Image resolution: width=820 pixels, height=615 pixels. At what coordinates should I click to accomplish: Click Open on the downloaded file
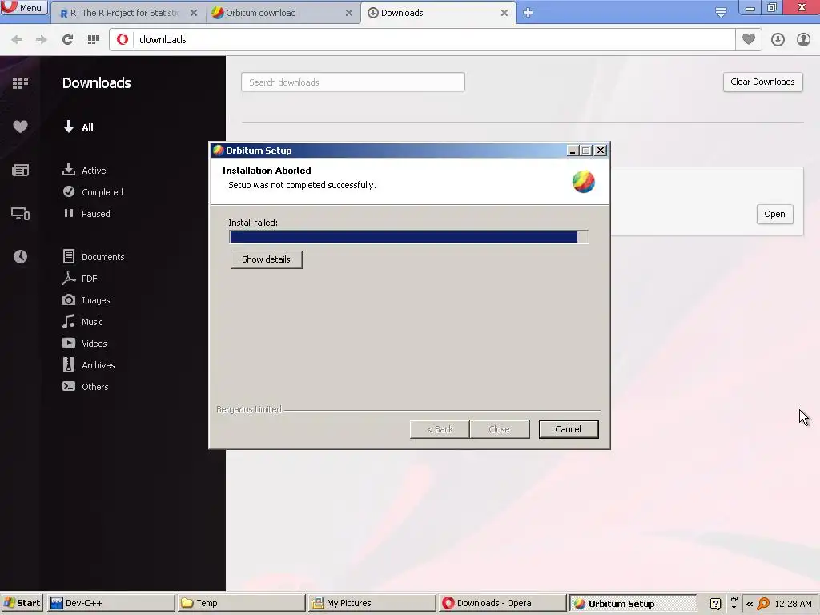pos(774,214)
